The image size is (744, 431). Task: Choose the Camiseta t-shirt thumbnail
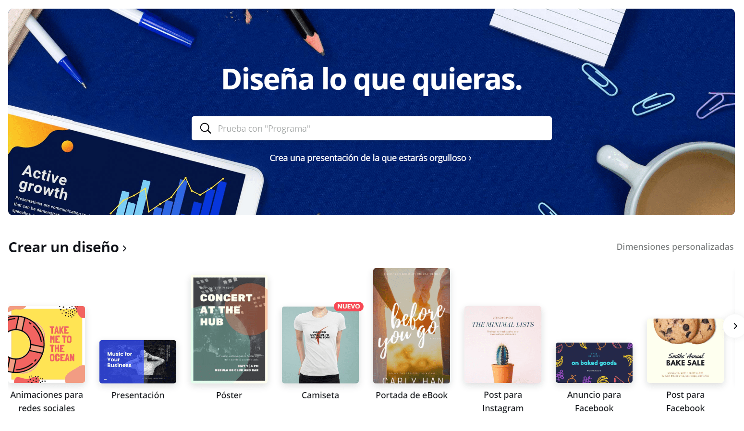pos(320,345)
